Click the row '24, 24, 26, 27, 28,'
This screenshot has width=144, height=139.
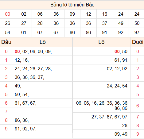36,69
